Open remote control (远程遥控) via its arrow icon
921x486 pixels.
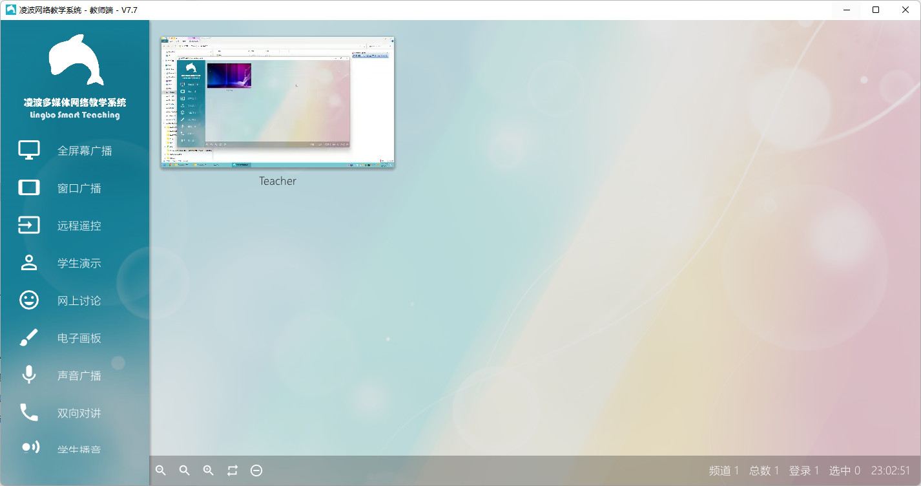29,226
